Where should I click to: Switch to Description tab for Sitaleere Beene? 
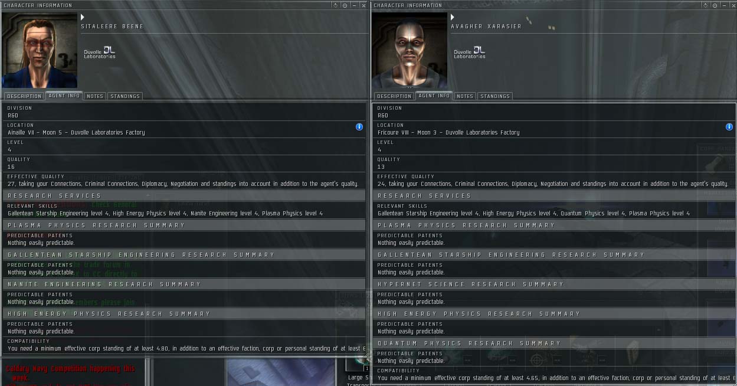pyautogui.click(x=24, y=96)
